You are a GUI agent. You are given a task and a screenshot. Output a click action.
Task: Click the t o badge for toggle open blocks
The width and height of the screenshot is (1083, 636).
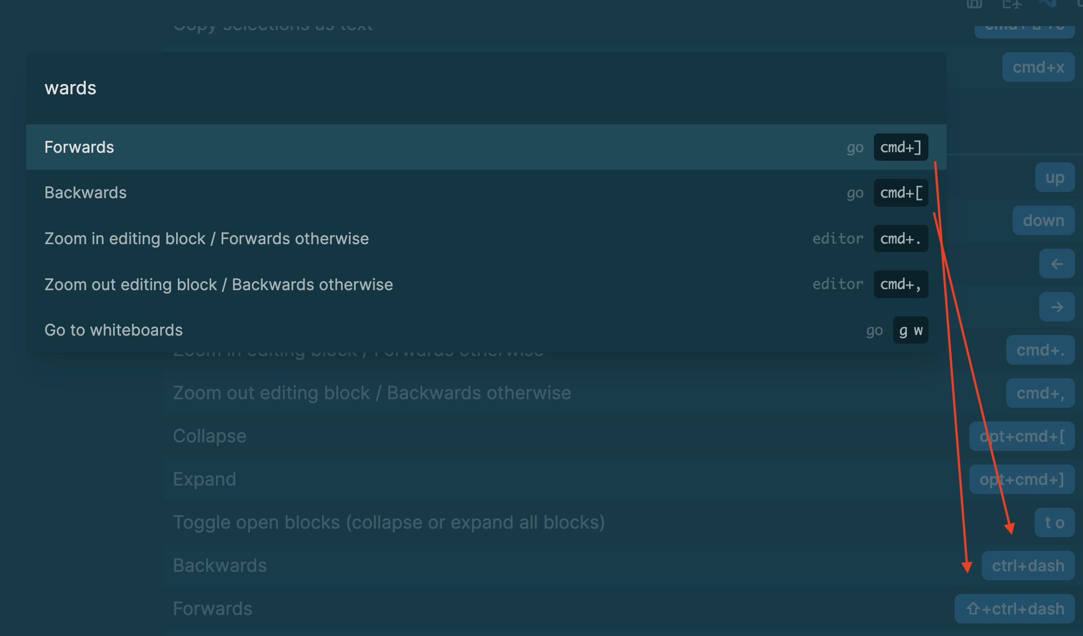click(x=1055, y=522)
